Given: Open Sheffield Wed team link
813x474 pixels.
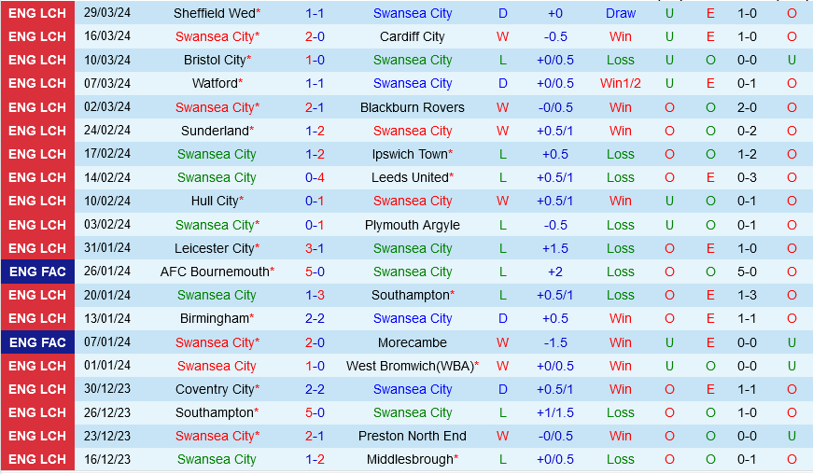Looking at the screenshot, I should tap(214, 13).
